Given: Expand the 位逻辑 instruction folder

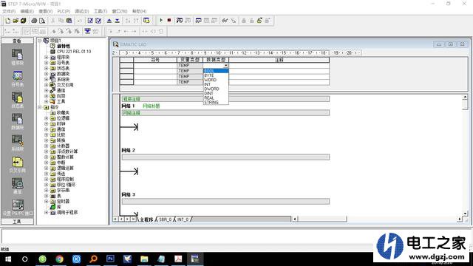Looking at the screenshot, I should point(46,118).
